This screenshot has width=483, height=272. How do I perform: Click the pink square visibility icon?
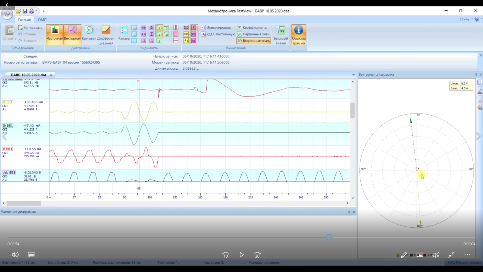click(x=176, y=34)
